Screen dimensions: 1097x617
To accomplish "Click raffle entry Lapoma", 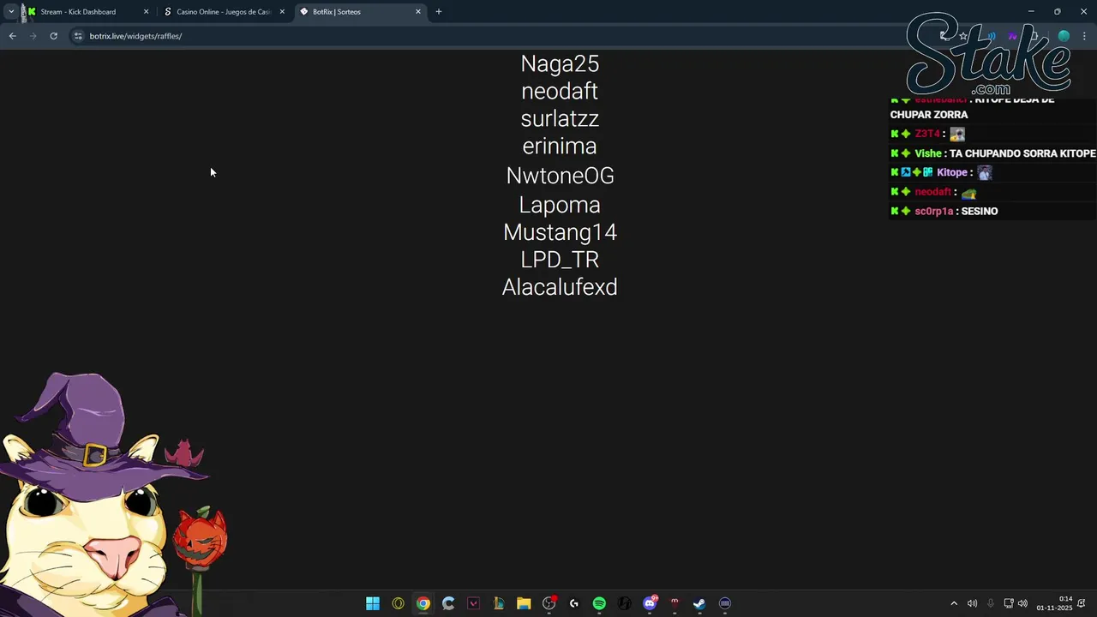I will (x=560, y=205).
